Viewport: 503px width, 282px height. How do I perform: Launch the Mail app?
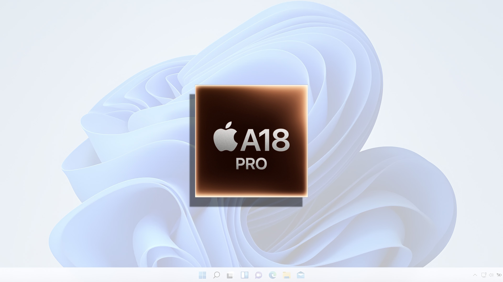tap(301, 275)
